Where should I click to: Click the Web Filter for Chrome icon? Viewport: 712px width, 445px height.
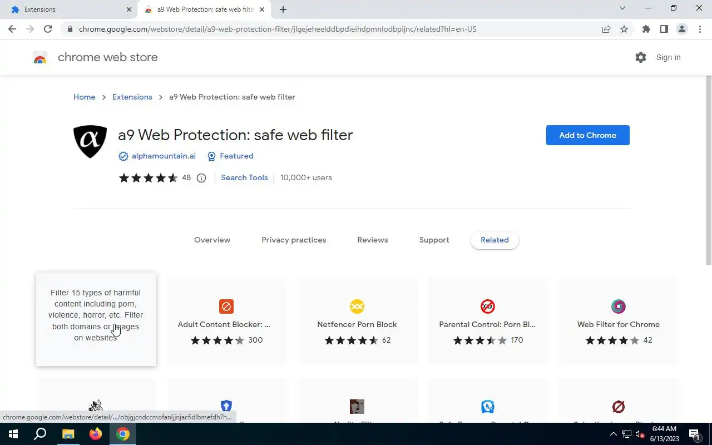point(619,306)
